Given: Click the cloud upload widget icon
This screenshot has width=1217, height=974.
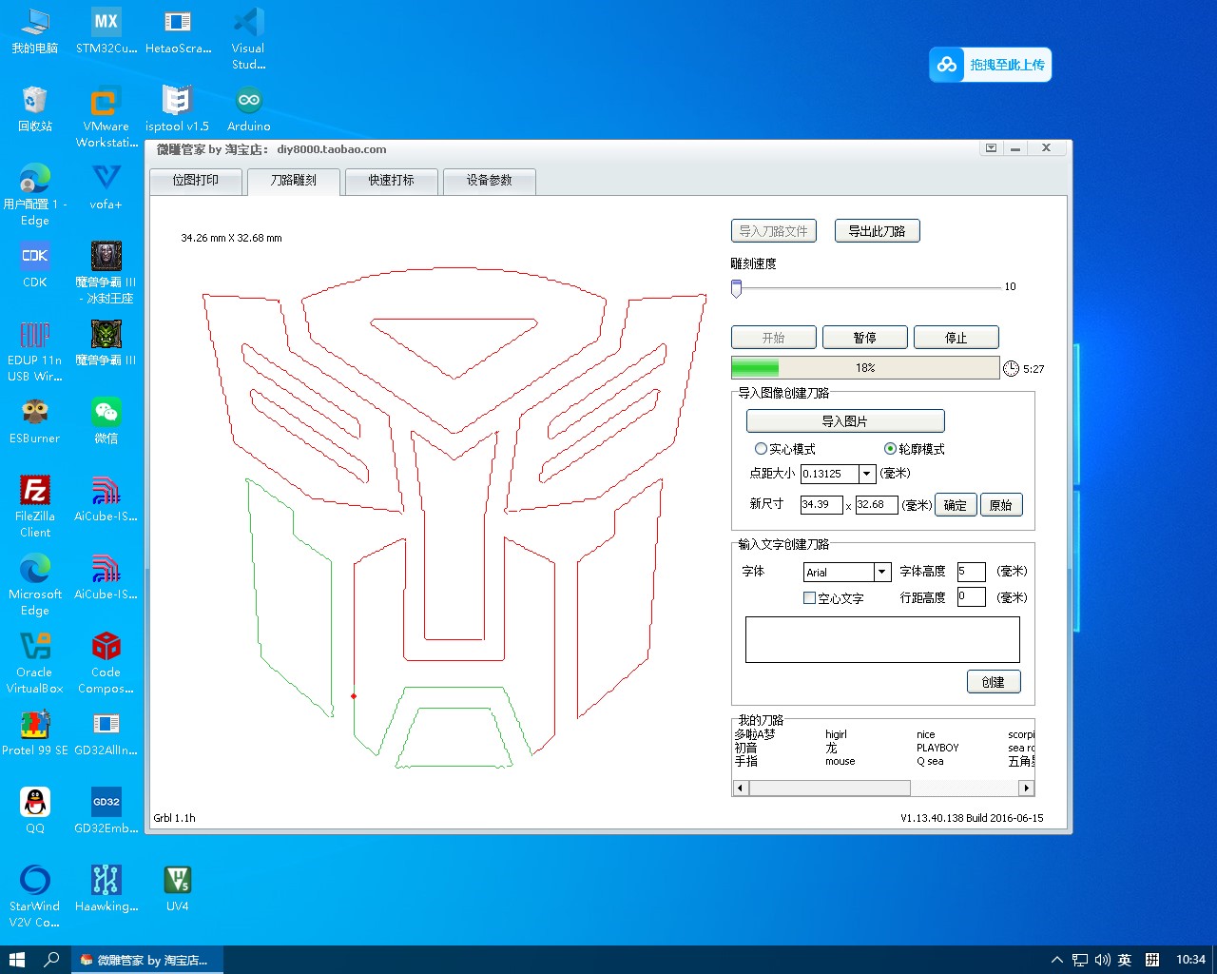Looking at the screenshot, I should [947, 65].
